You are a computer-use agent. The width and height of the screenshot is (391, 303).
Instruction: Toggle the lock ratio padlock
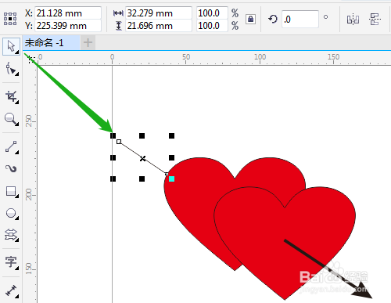[x=250, y=19]
